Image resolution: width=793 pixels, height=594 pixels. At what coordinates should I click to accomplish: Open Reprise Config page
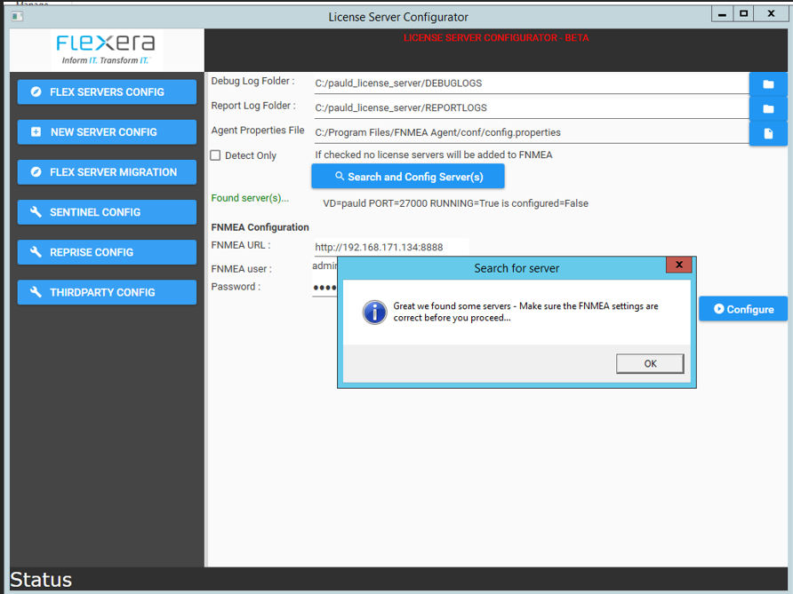[107, 252]
